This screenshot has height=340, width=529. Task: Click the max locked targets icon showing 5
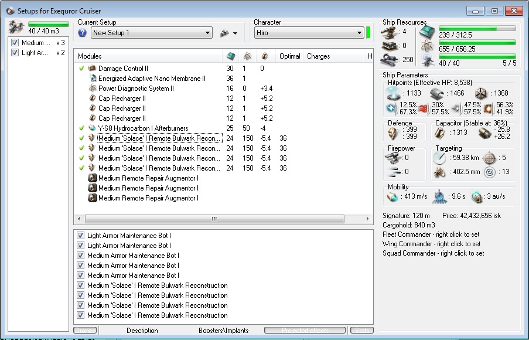[x=489, y=158]
